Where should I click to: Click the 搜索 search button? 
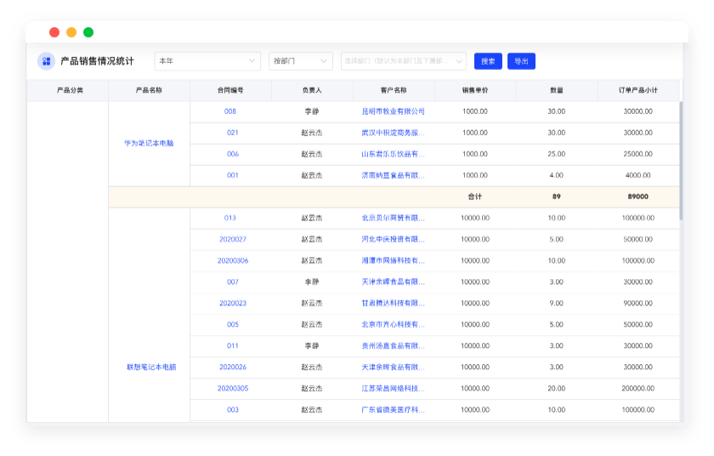click(488, 61)
